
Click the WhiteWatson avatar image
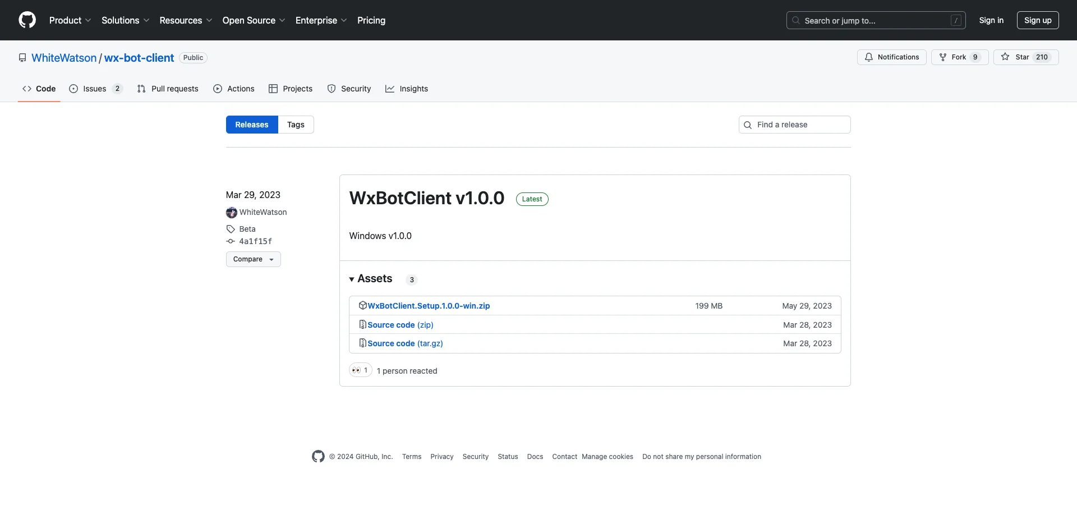click(232, 213)
